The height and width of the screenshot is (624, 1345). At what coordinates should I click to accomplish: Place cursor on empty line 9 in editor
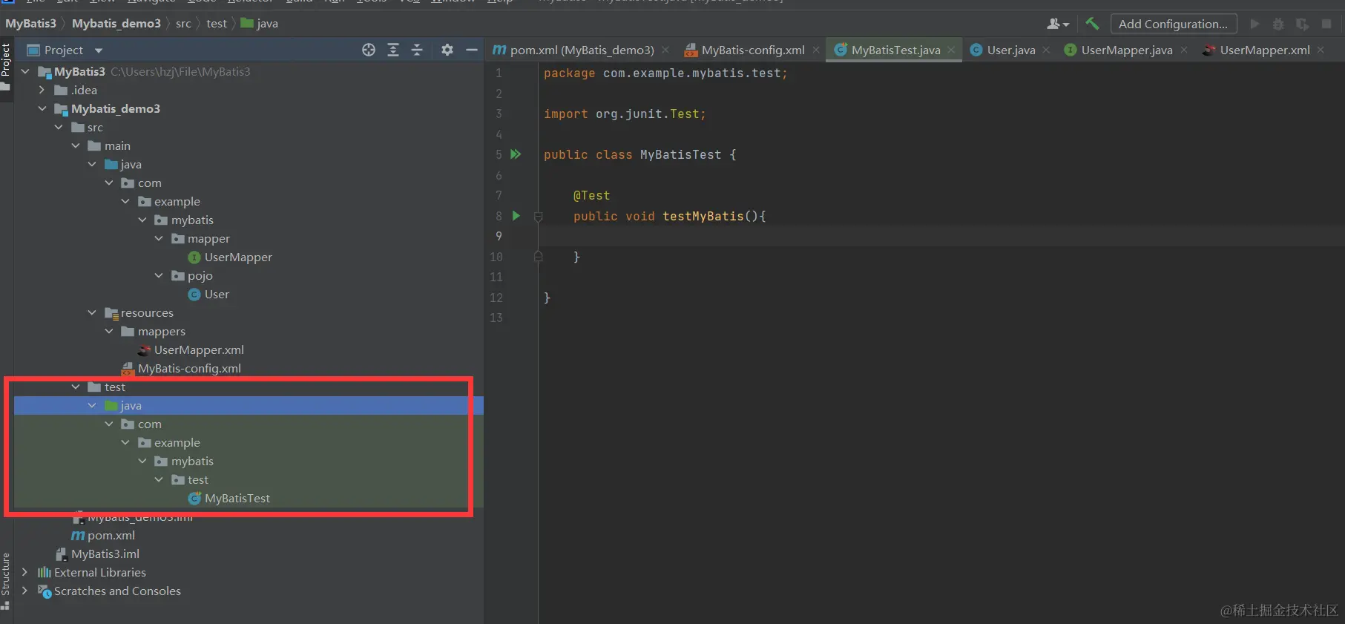click(x=941, y=236)
